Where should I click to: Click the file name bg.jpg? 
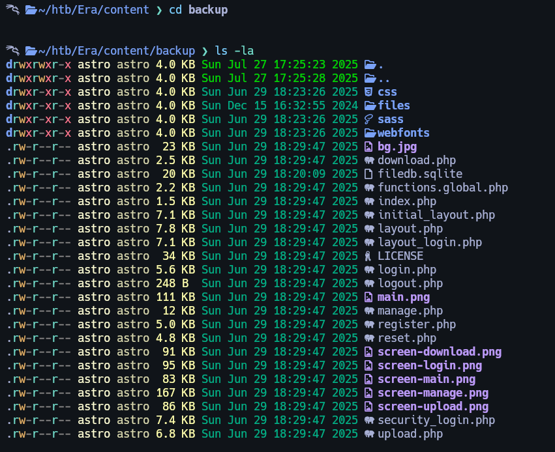(x=397, y=147)
